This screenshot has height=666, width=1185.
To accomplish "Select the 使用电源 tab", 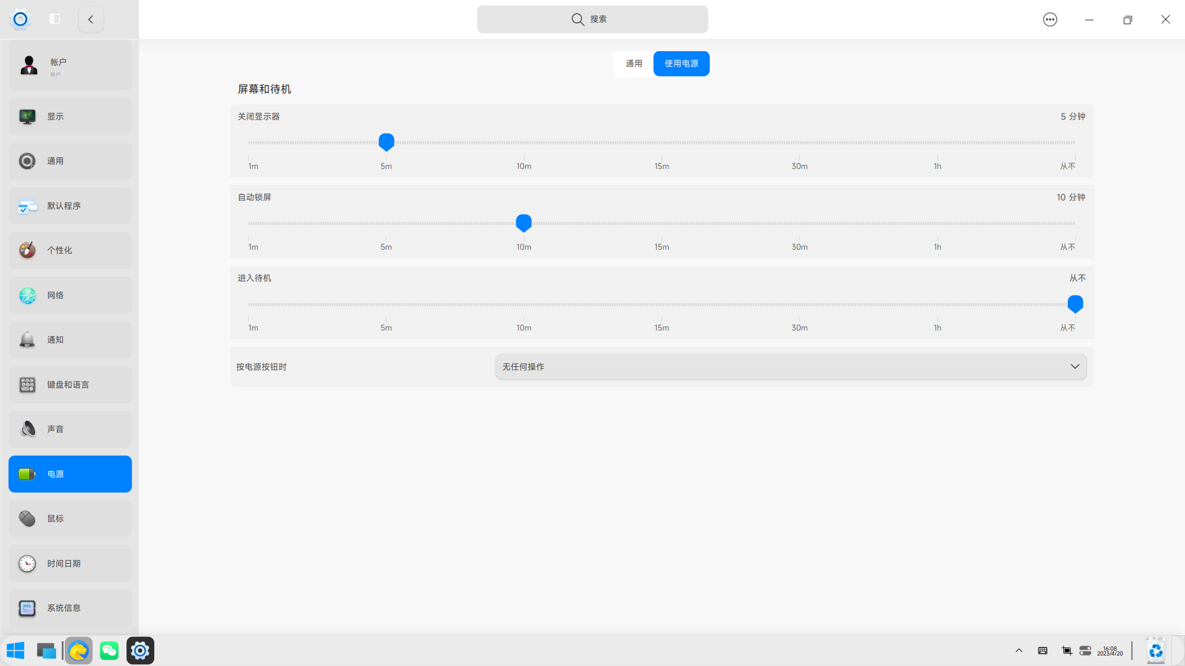I will click(x=681, y=64).
